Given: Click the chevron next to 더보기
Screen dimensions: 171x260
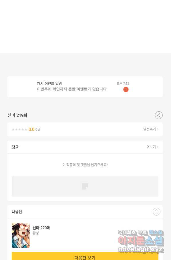Looking at the screenshot, I should (x=158, y=147).
